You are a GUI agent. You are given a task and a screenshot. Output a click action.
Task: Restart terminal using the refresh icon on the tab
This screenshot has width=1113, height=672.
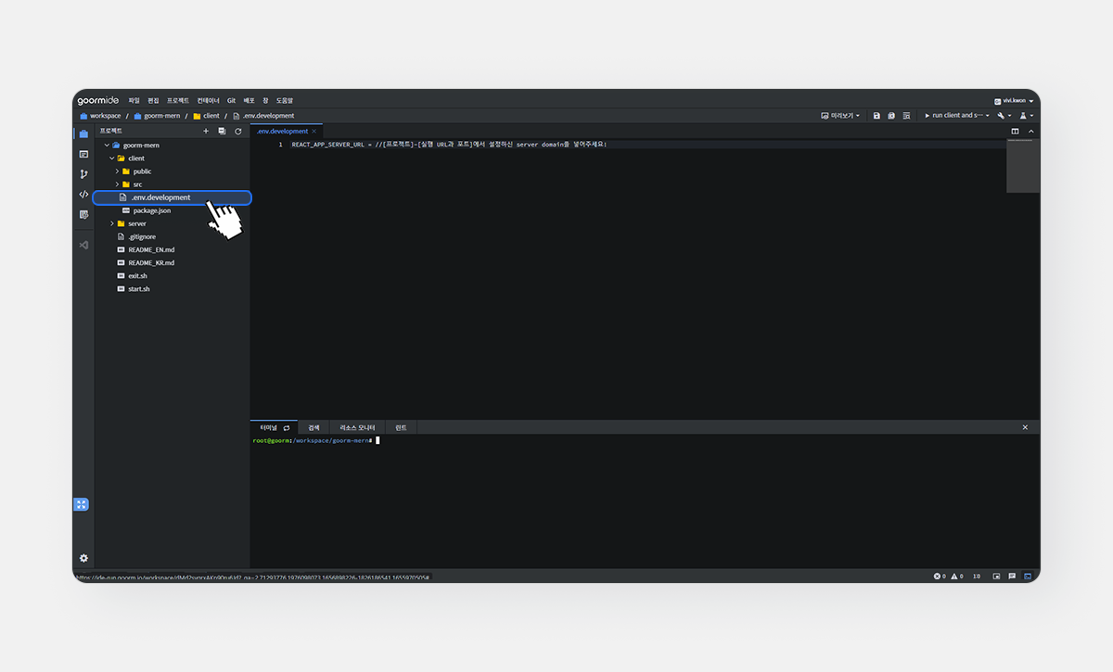coord(287,427)
